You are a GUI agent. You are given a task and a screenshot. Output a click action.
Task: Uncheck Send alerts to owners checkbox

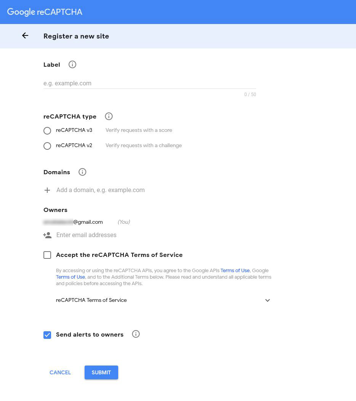point(47,335)
